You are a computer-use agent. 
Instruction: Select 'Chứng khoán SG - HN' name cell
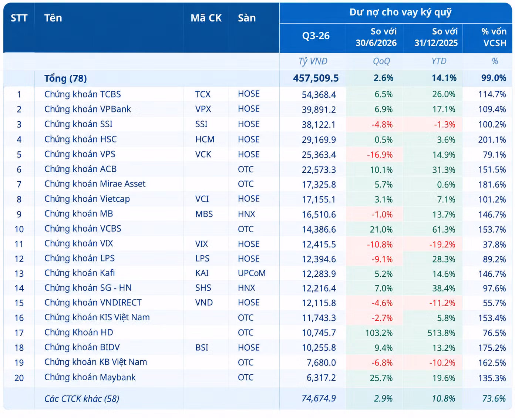[88, 288]
